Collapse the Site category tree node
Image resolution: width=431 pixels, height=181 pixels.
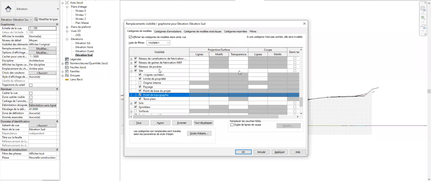coord(131,71)
